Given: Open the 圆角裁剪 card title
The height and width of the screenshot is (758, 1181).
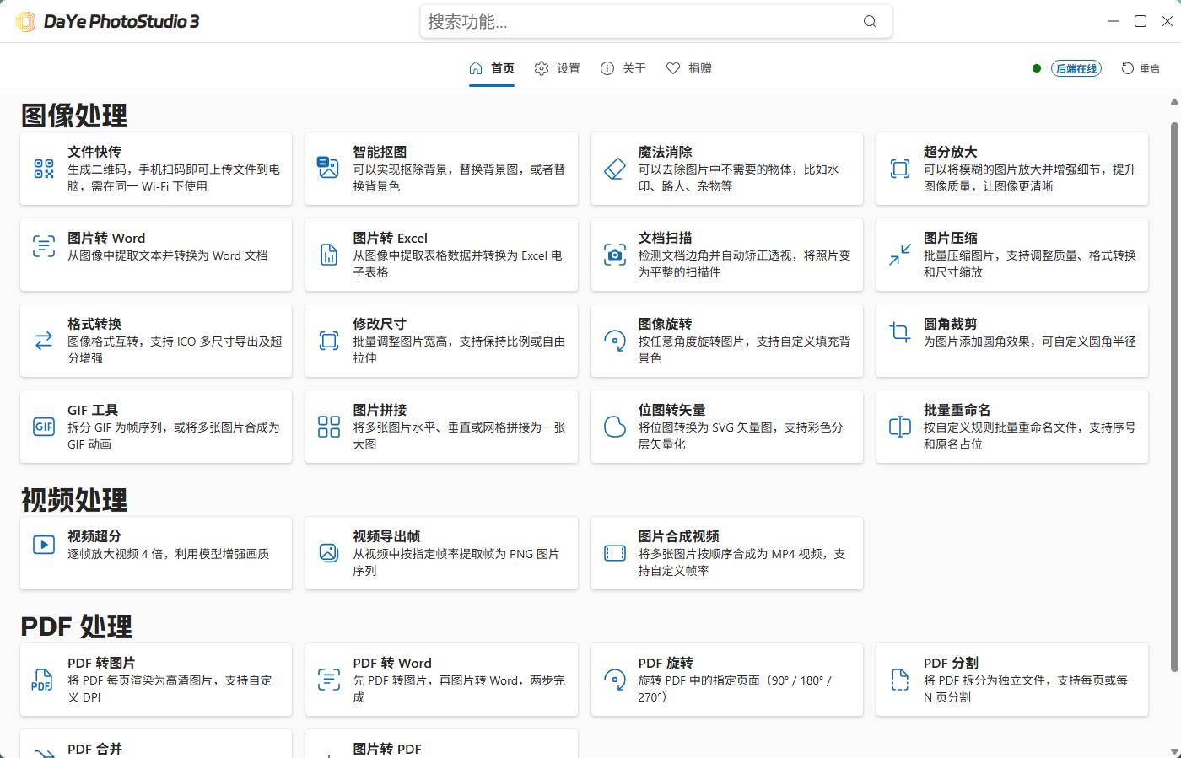Looking at the screenshot, I should (x=950, y=324).
